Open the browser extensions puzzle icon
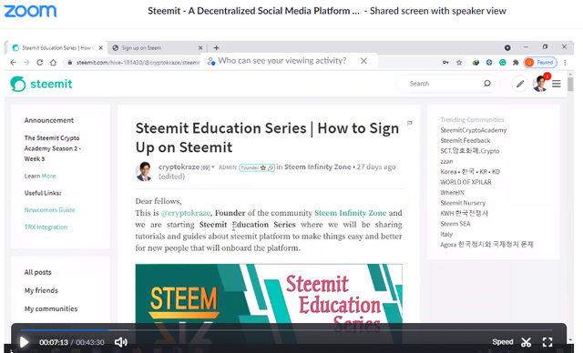583x353 pixels. 516,63
